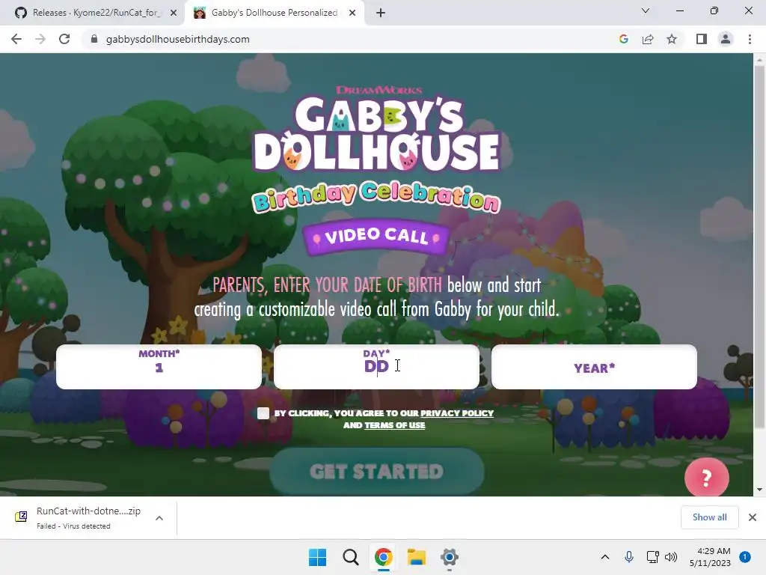
Task: Share this page icon
Action: coord(648,39)
